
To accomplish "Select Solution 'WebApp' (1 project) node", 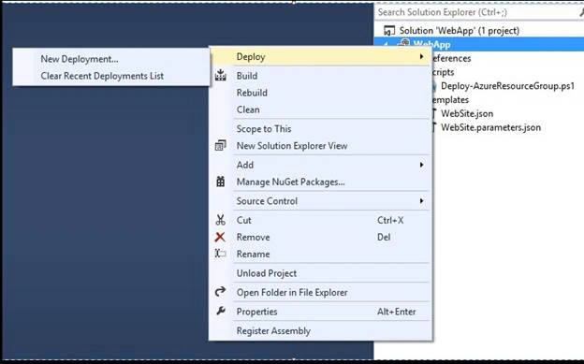I will click(x=460, y=31).
